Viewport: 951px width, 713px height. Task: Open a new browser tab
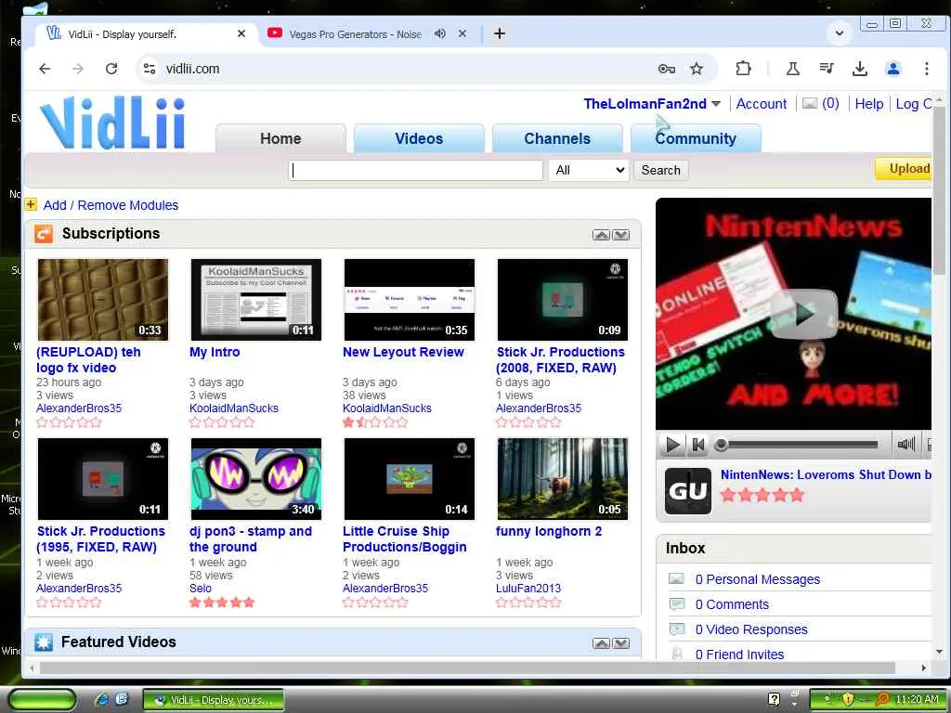(x=499, y=33)
